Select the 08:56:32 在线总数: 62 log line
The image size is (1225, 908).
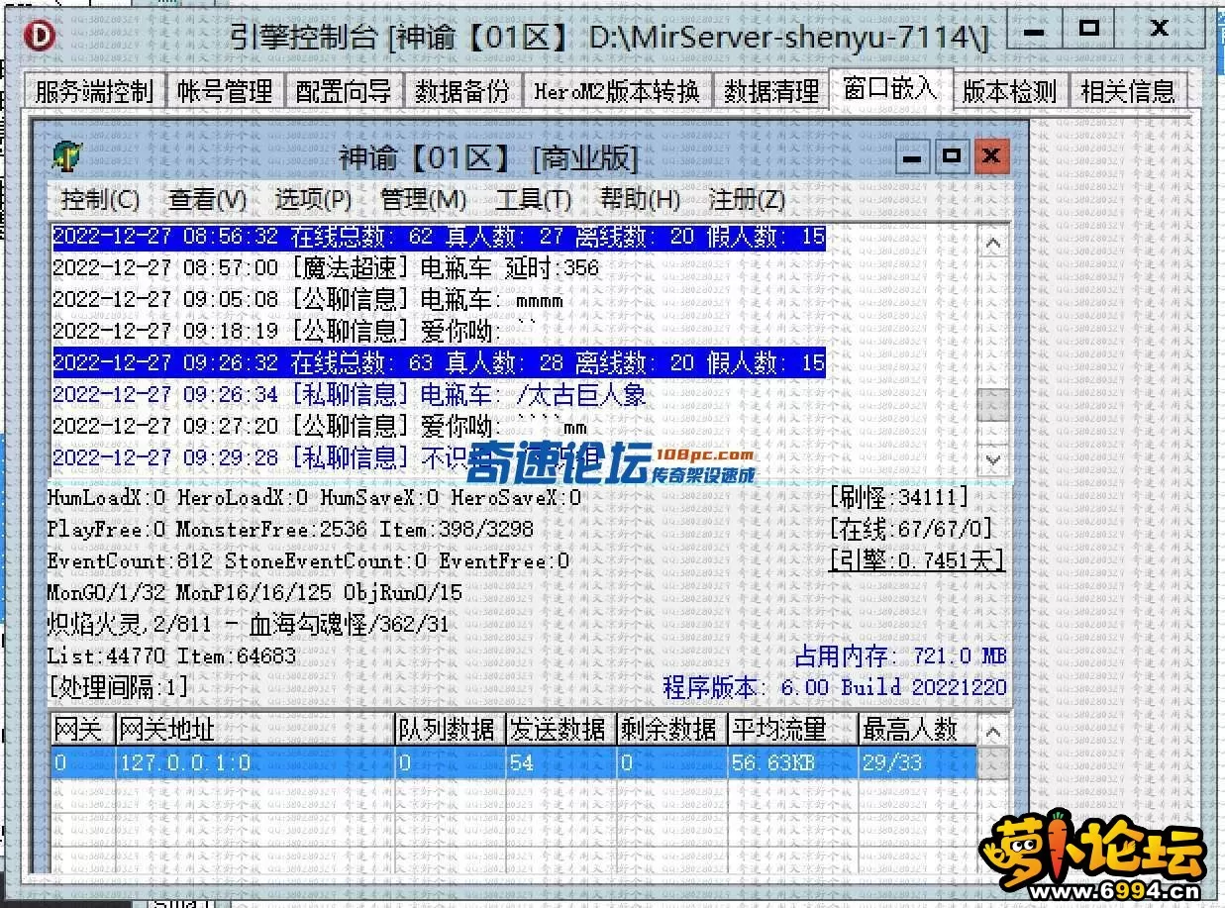[438, 237]
